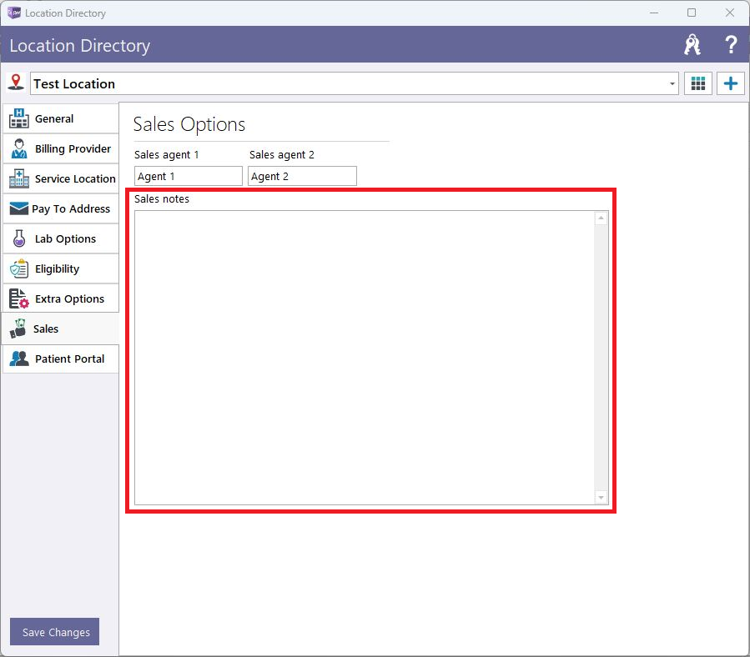Click the General hospital building icon
This screenshot has height=657, width=750.
click(x=18, y=118)
